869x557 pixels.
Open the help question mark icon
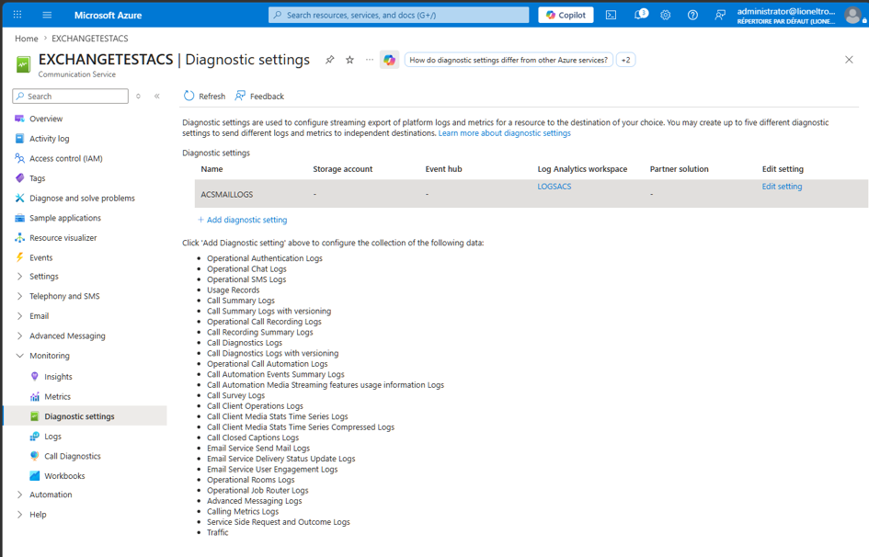[692, 15]
